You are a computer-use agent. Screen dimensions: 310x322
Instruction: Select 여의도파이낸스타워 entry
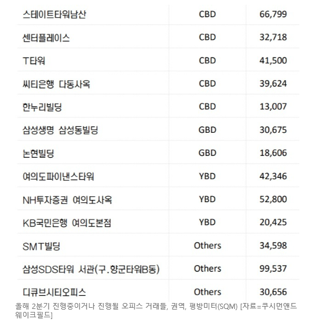point(58,176)
